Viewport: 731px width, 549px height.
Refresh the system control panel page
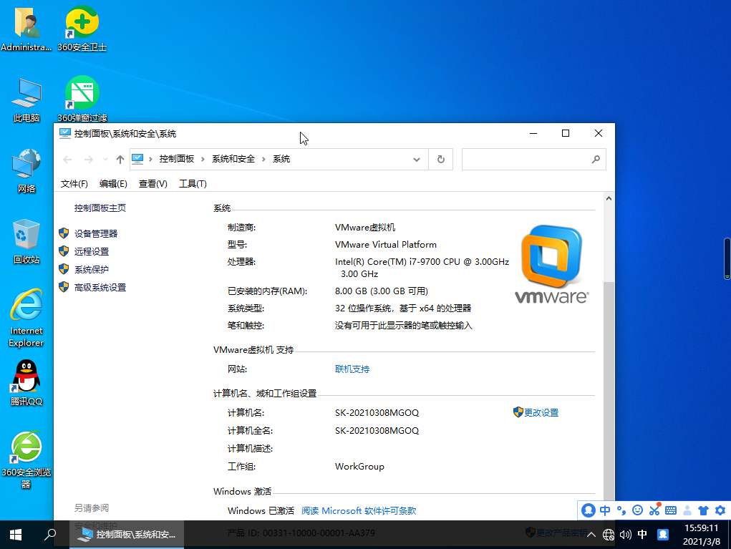(x=440, y=160)
